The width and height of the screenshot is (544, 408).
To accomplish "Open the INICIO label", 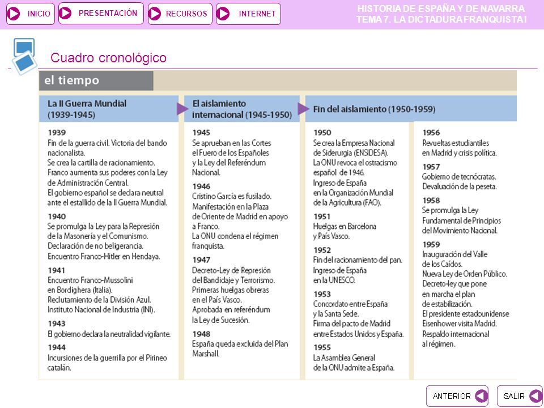I will [x=39, y=14].
